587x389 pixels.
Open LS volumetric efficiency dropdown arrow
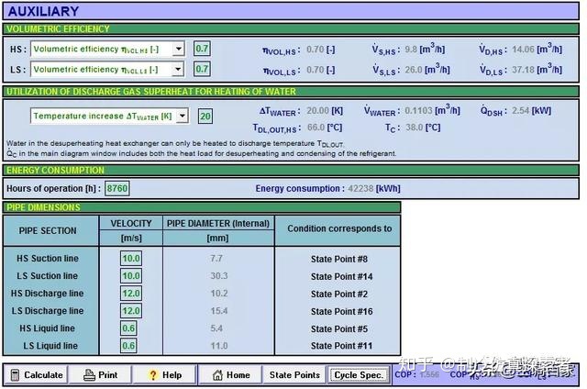tap(178, 69)
